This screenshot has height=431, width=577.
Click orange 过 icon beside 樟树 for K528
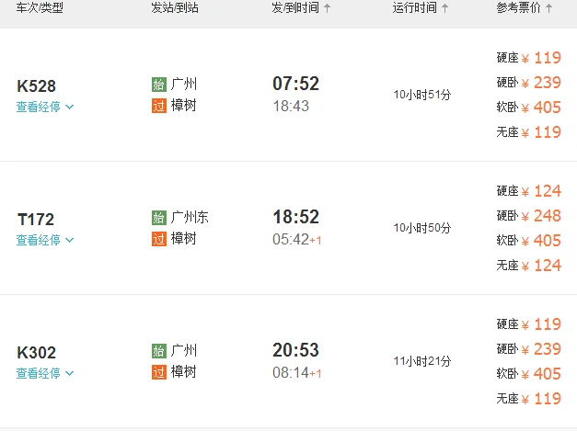coord(158,106)
